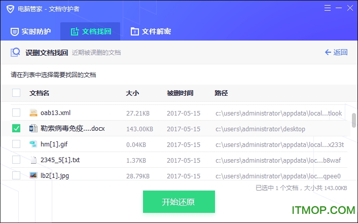358x223 pixels.
Task: Click the path ending in ...b8waf
Action: (x=278, y=161)
